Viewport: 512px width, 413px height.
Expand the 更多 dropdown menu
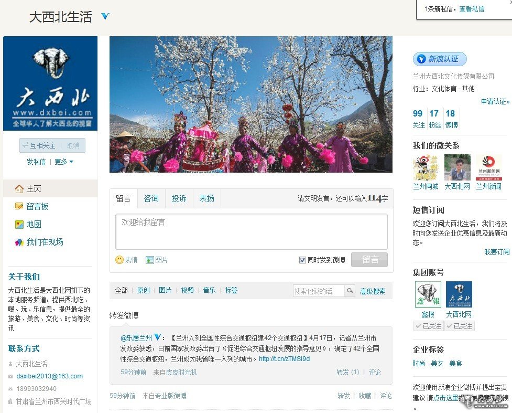click(x=64, y=162)
